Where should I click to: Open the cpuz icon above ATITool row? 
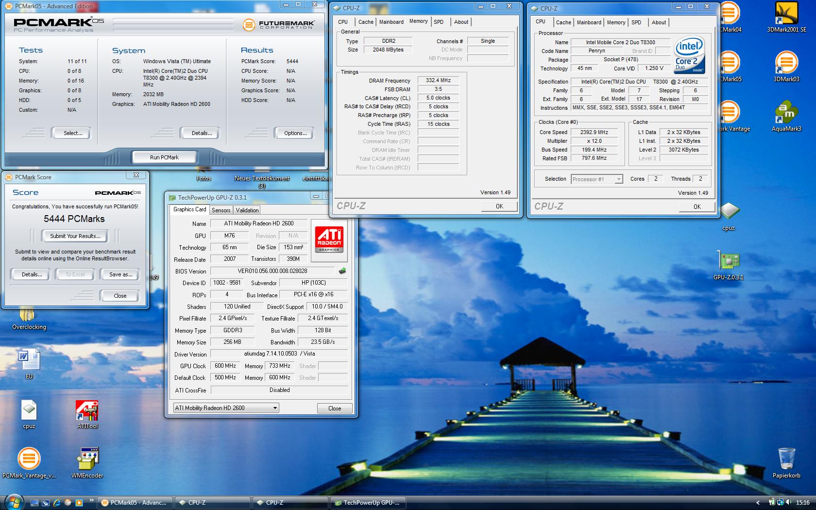pos(29,414)
